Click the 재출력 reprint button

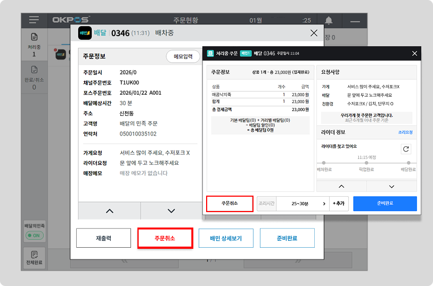(103, 238)
